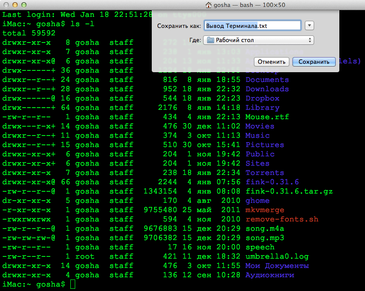This screenshot has height=291, width=365.
Task: Click the Сохранить как label
Action: [x=179, y=26]
